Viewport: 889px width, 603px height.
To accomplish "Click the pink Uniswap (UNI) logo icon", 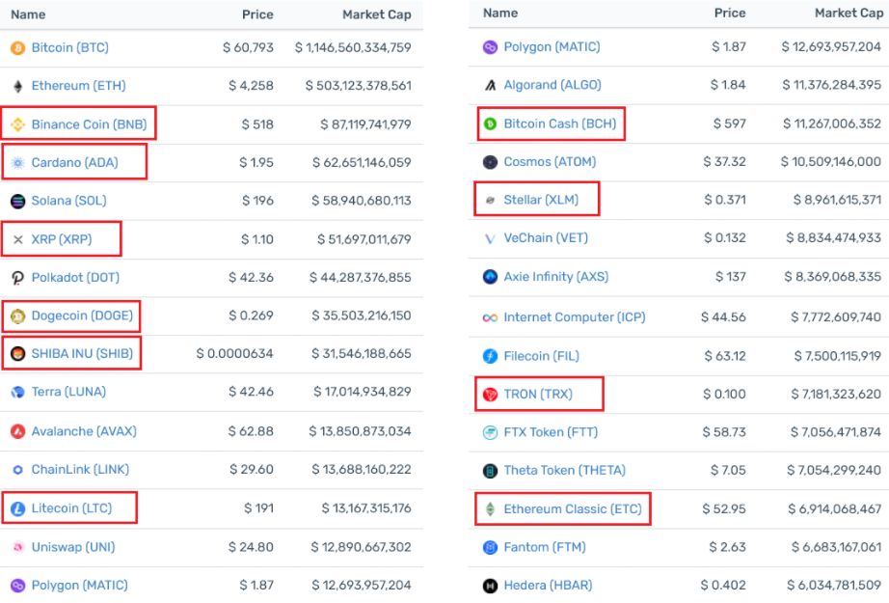I will (x=17, y=547).
